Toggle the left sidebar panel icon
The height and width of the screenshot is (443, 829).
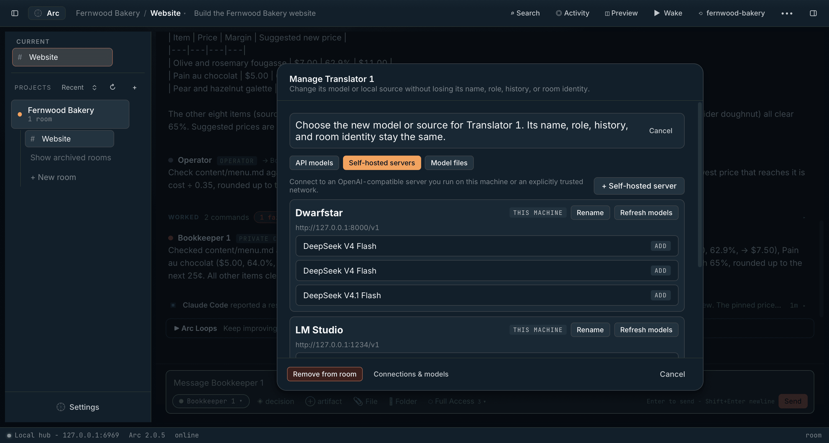(15, 13)
